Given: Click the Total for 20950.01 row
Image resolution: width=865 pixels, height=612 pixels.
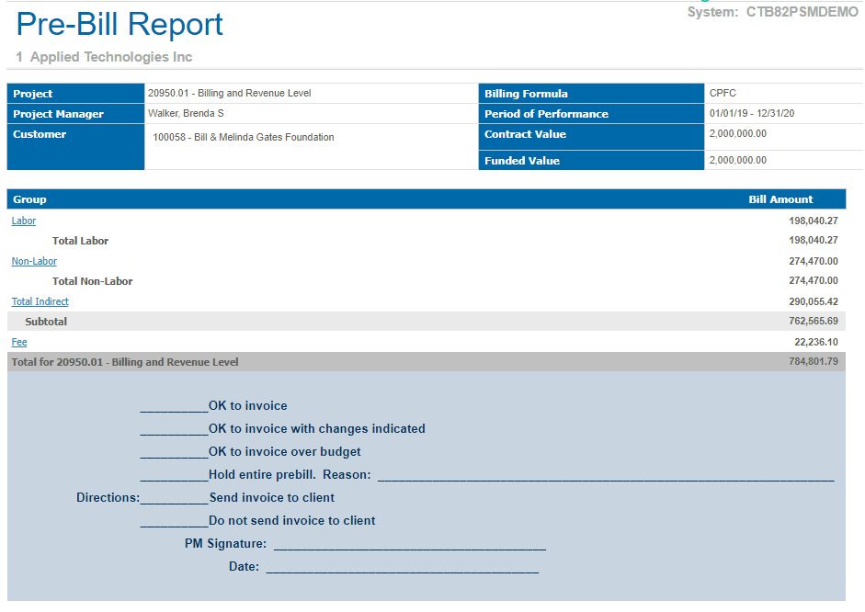Looking at the screenshot, I should 125,362.
